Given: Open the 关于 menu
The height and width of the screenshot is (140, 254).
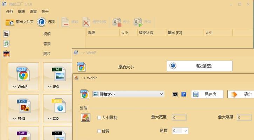Looking at the screenshot, I should point(45,12).
